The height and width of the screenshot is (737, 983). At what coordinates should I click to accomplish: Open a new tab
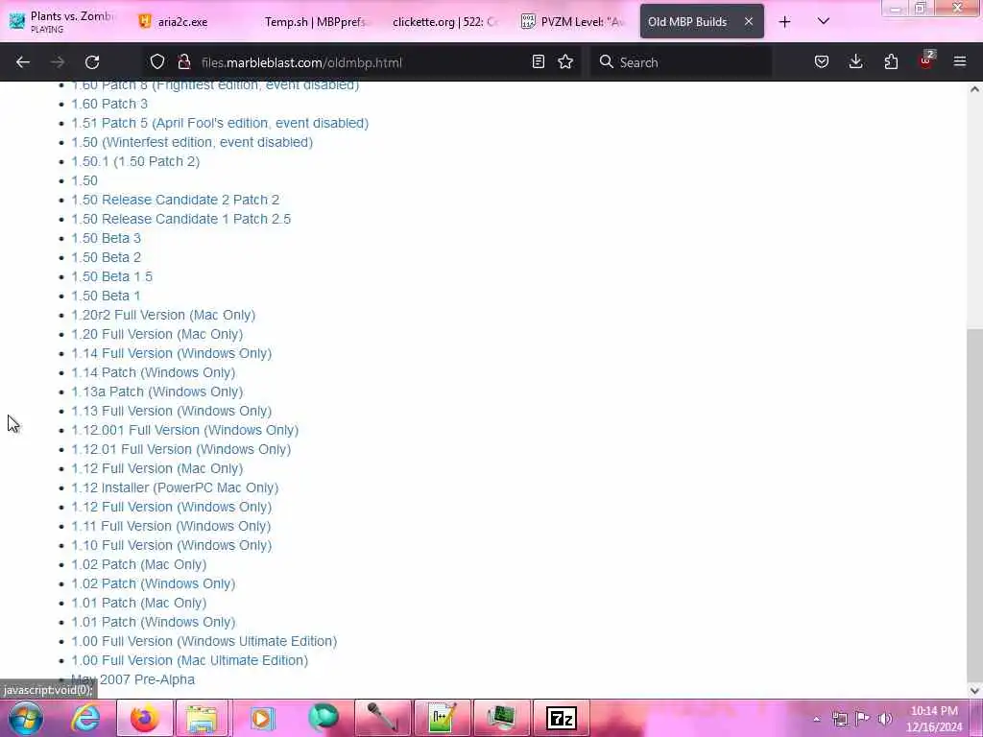[784, 22]
